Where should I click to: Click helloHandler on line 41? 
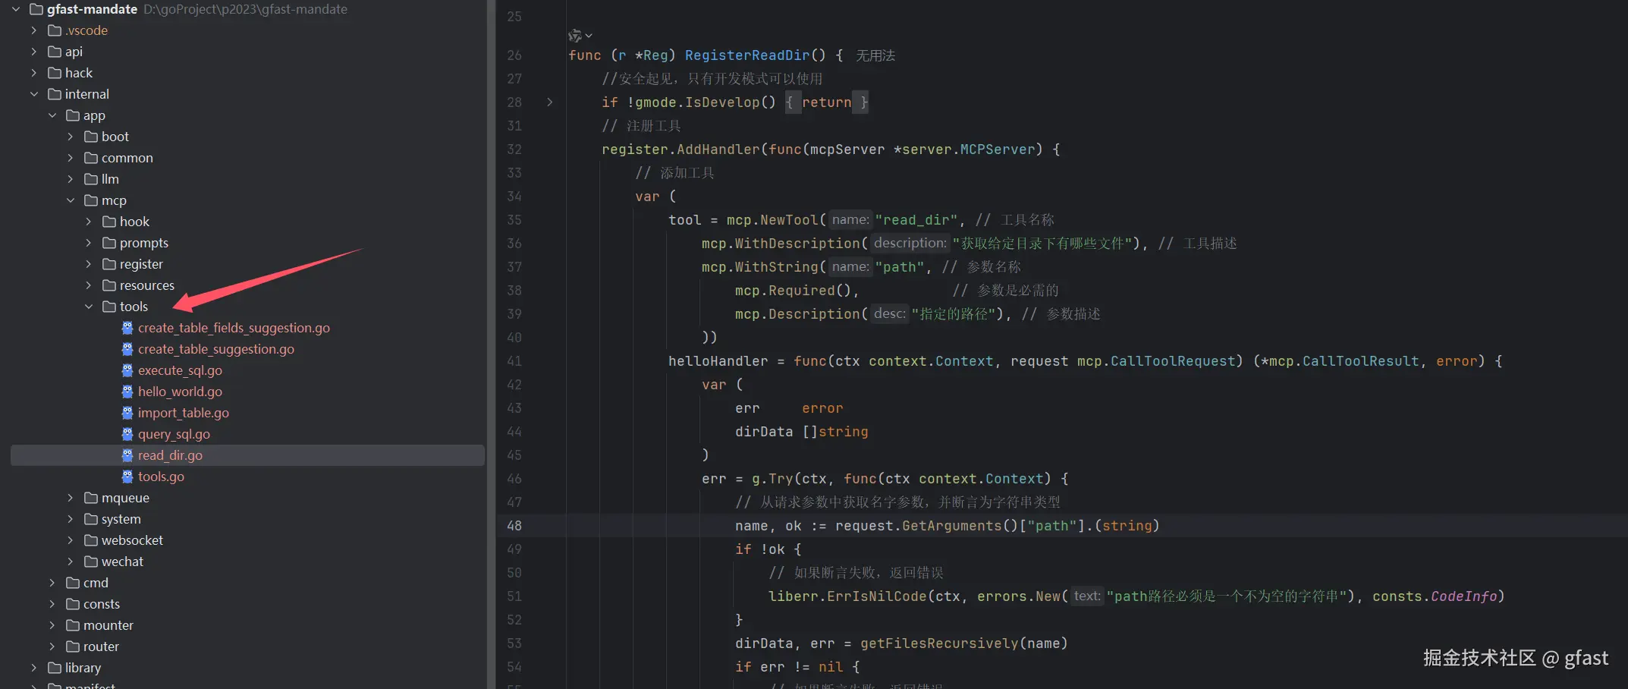pos(718,361)
